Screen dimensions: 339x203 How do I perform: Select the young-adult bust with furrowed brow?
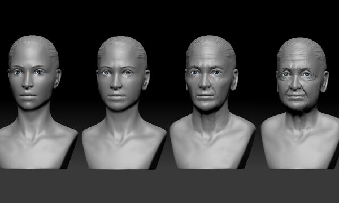click(124, 103)
